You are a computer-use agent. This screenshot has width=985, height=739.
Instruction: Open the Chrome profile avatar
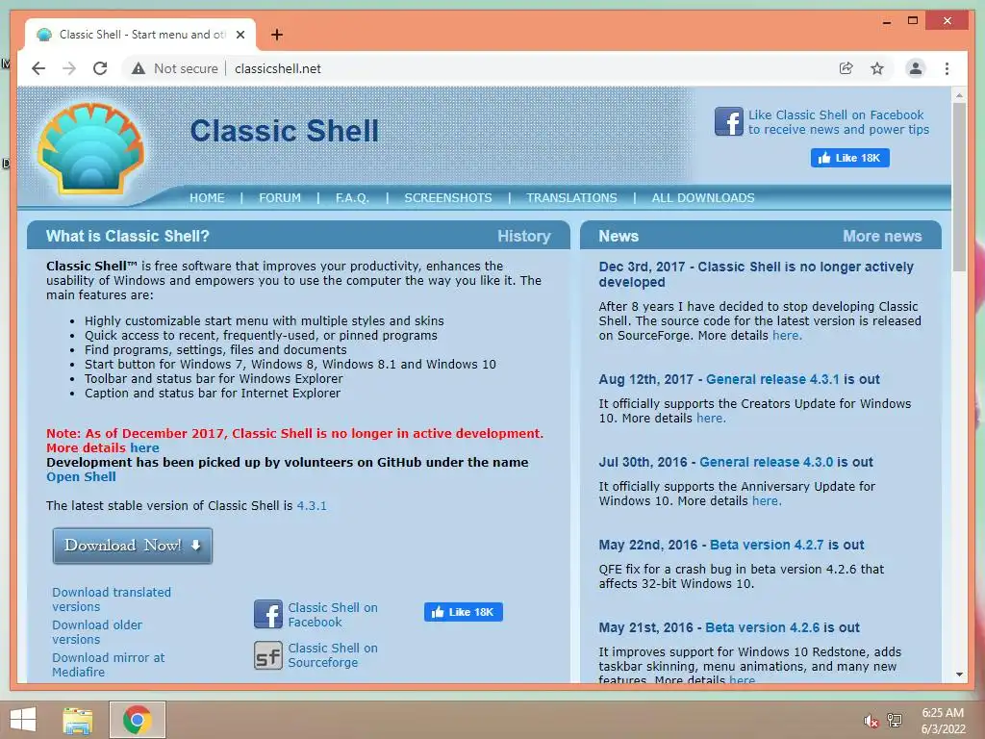pos(916,68)
